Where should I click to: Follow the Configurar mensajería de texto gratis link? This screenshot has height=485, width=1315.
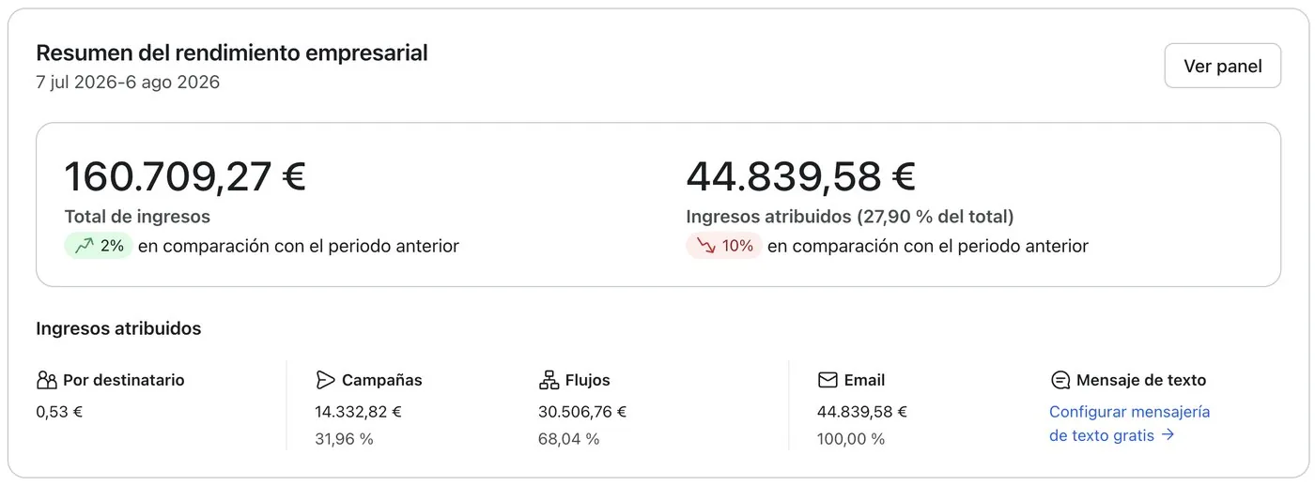[1129, 423]
